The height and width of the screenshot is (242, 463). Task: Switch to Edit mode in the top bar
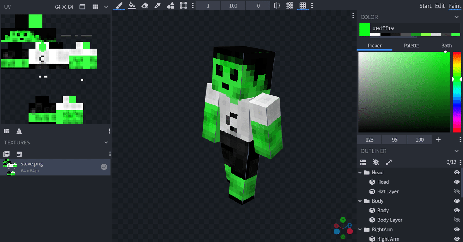coord(439,6)
